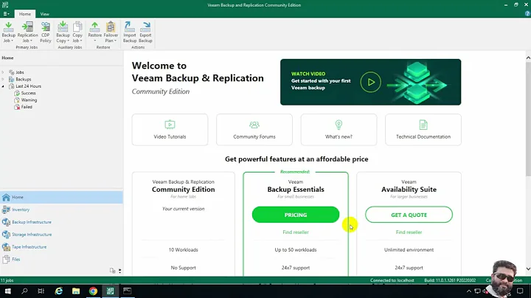This screenshot has width=531, height=298.
Task: Open the What's new? card
Action: coord(339,130)
